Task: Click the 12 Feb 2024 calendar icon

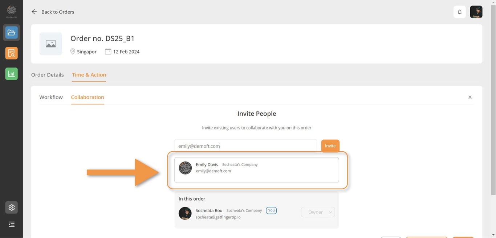Action: coord(108,51)
